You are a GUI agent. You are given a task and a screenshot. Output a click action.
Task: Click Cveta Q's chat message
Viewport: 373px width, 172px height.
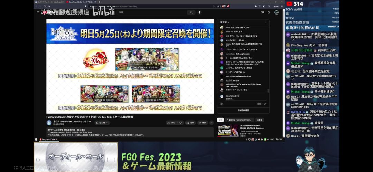click(x=312, y=115)
